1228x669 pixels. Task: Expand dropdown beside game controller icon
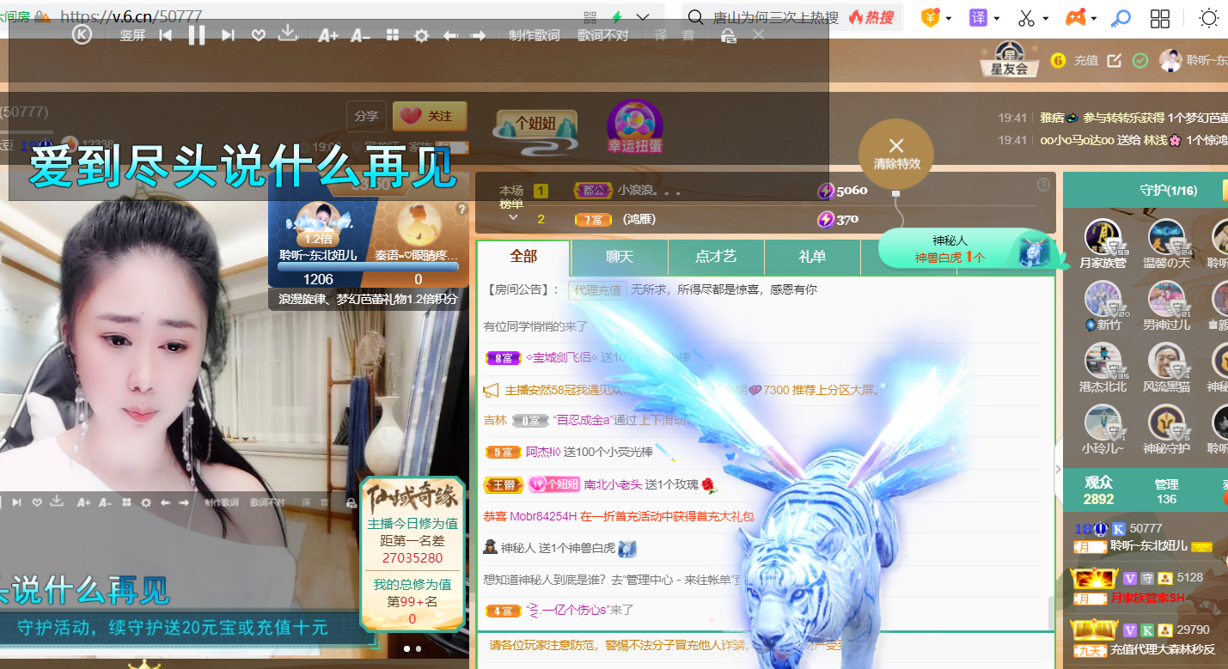(1095, 18)
